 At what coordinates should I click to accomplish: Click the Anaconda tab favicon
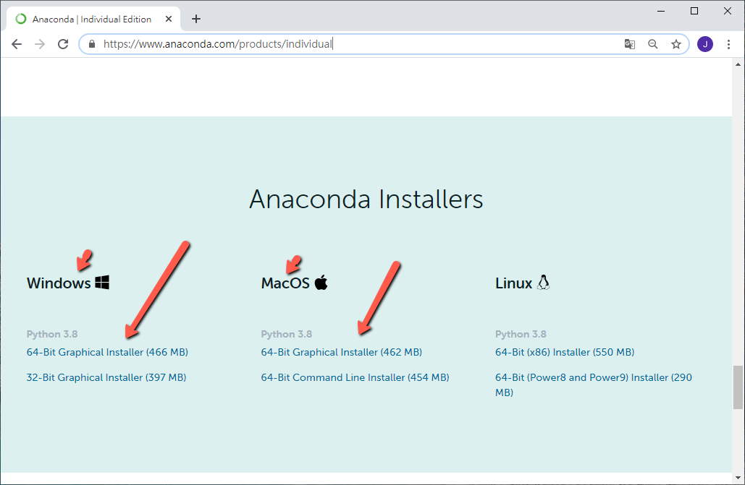21,19
